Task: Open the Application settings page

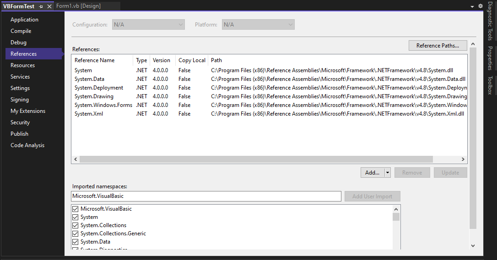Action: point(24,20)
